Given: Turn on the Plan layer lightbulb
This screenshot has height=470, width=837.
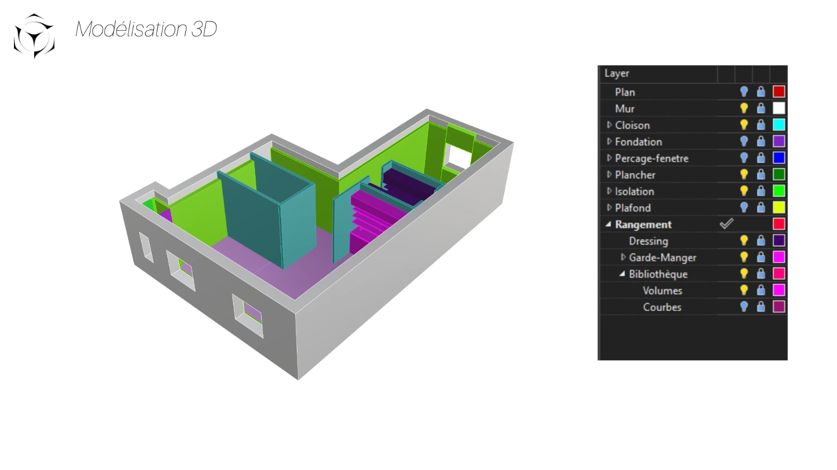Looking at the screenshot, I should tap(743, 92).
